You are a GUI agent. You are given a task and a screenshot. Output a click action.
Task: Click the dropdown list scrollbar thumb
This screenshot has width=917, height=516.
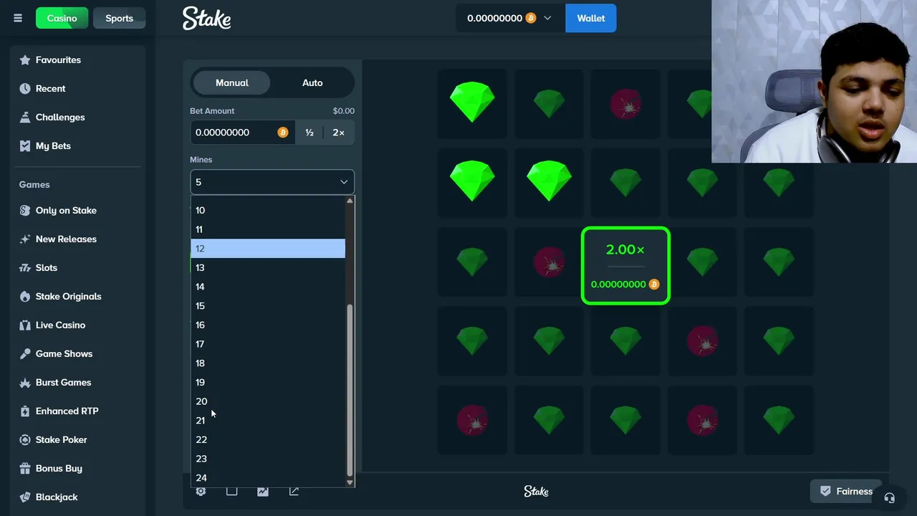click(x=350, y=391)
